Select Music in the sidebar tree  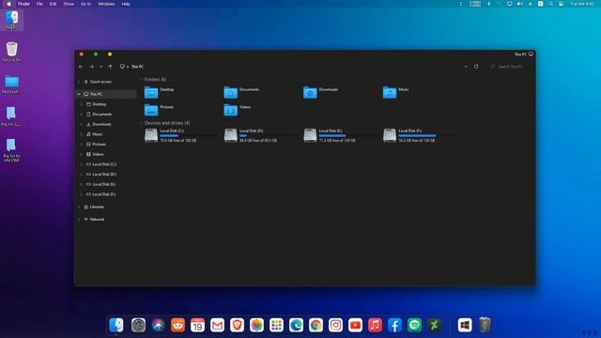tap(97, 134)
